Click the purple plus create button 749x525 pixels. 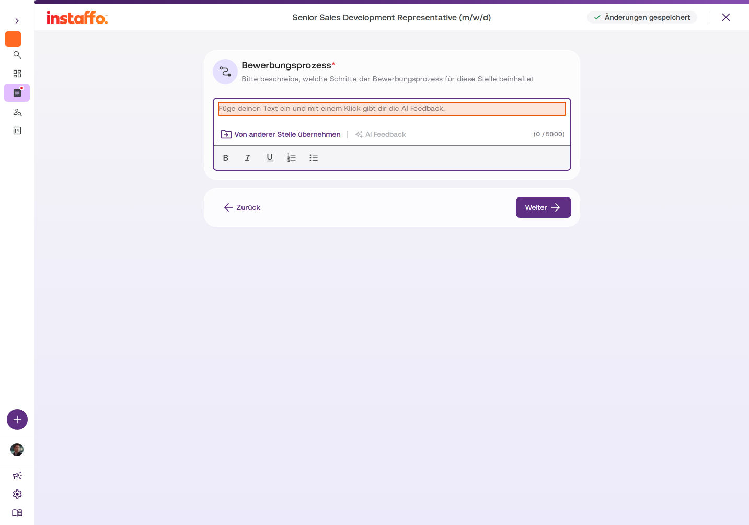coord(17,419)
